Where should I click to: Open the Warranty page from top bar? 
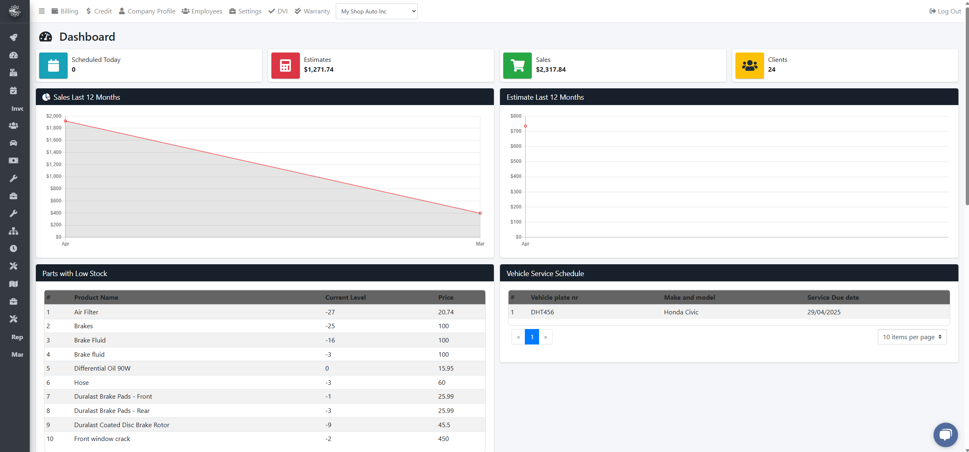point(312,11)
